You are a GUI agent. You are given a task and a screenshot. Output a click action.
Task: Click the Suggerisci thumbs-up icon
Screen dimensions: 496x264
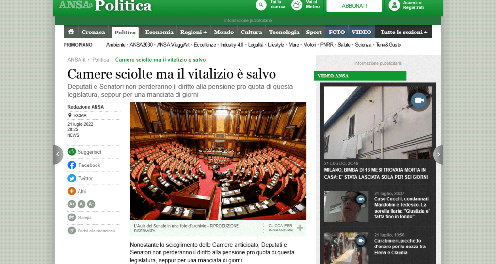coord(72,152)
